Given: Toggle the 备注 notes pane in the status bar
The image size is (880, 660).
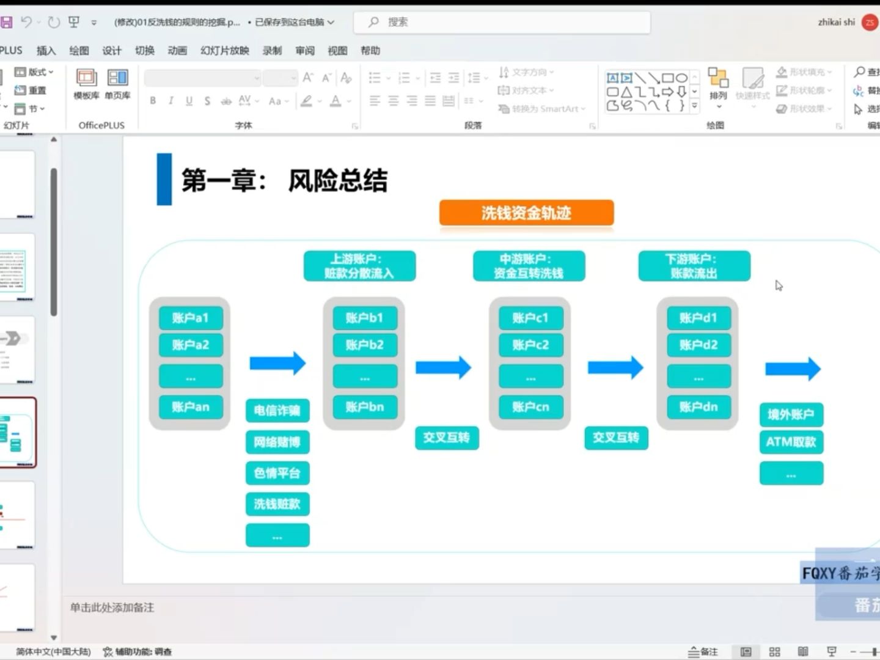Looking at the screenshot, I should 703,651.
